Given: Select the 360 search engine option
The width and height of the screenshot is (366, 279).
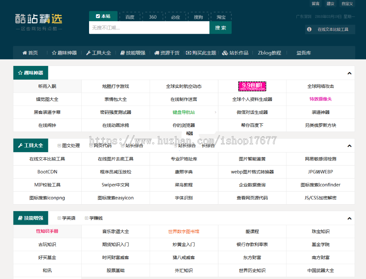Looking at the screenshot, I should (152, 17).
